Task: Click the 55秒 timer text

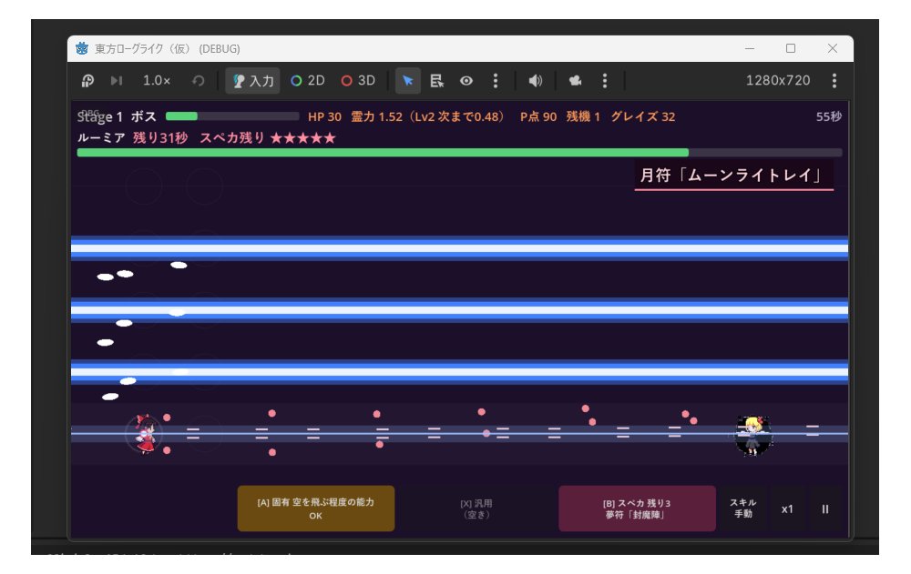Action: (829, 116)
